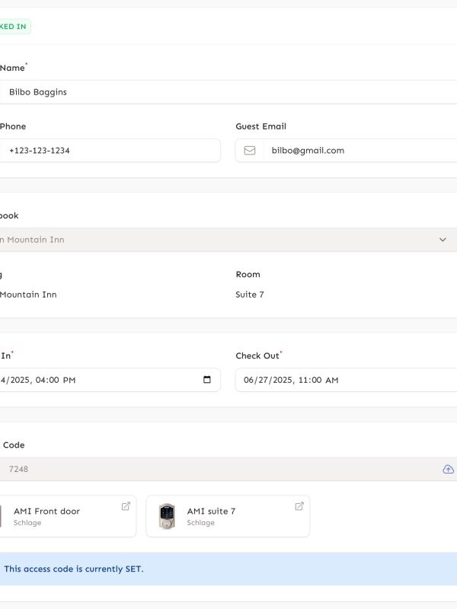Click the Bilbo Baggins name field
This screenshot has width=457, height=609.
(x=228, y=92)
